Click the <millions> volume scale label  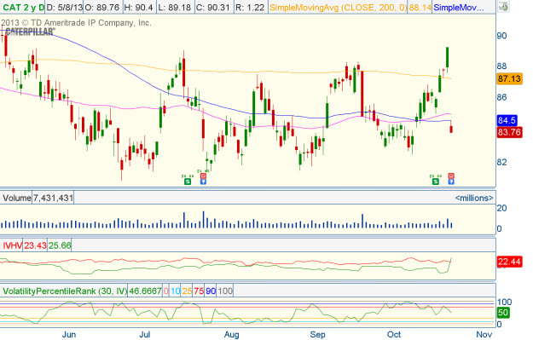coord(474,198)
